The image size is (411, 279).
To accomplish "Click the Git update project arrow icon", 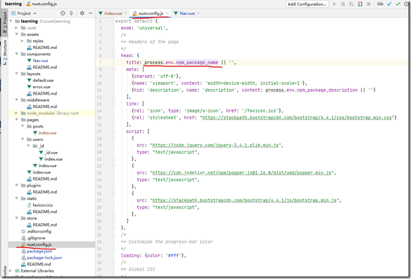I will [390, 4].
